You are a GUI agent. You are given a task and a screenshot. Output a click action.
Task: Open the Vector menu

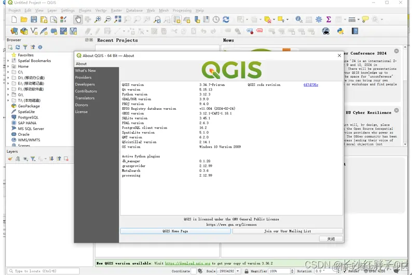101,10
